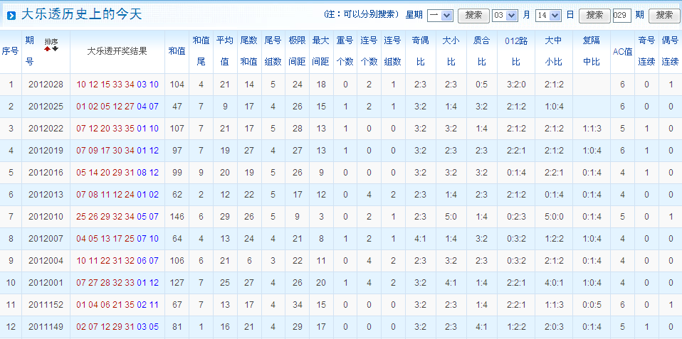Click the 搜索 button after the weekday dropdown

(473, 15)
